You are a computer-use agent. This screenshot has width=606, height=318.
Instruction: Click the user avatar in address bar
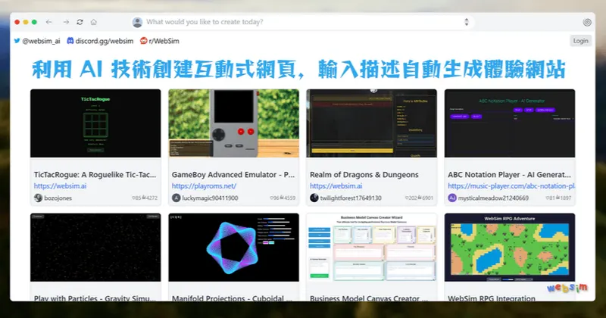click(x=137, y=22)
